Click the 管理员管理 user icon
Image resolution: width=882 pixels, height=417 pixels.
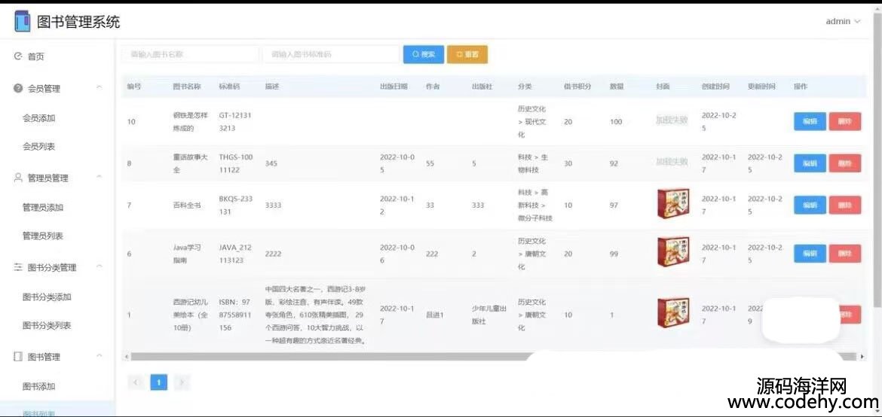point(18,178)
